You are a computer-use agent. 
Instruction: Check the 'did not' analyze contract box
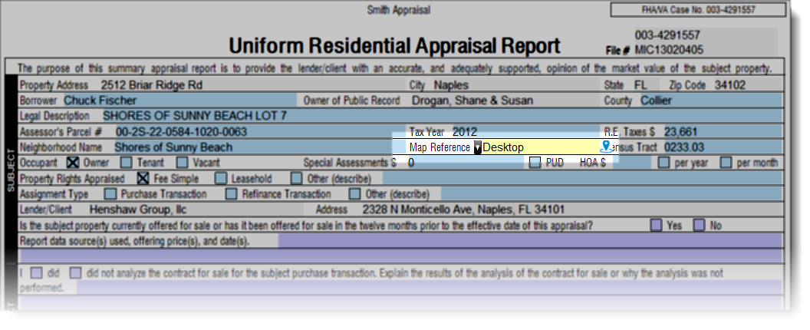[75, 272]
